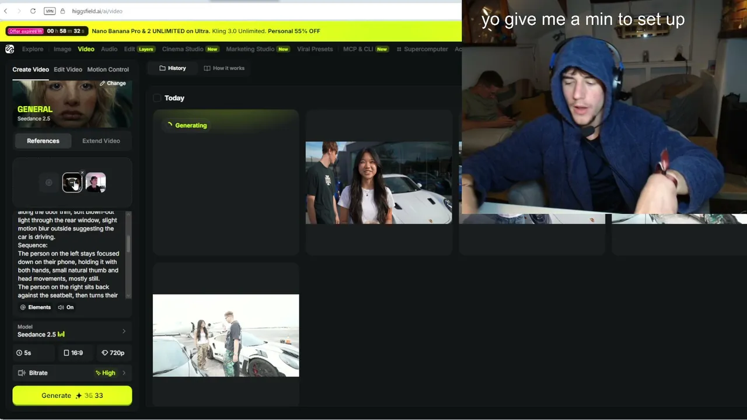
Task: Open MCP & CLI from top navigation
Action: pos(366,49)
